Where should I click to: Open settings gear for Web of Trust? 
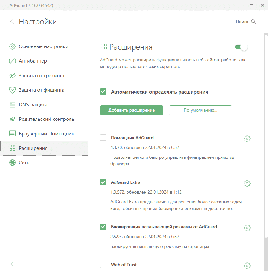click(x=247, y=266)
